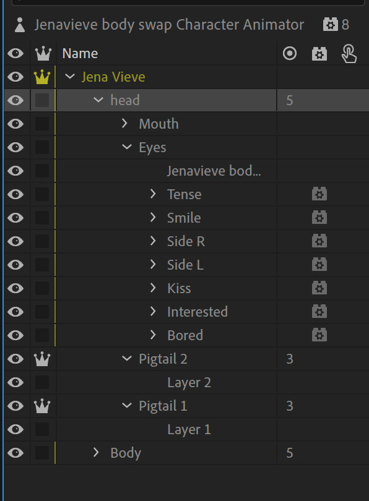The width and height of the screenshot is (369, 501).
Task: Click the visibility eye column header
Action: point(15,53)
